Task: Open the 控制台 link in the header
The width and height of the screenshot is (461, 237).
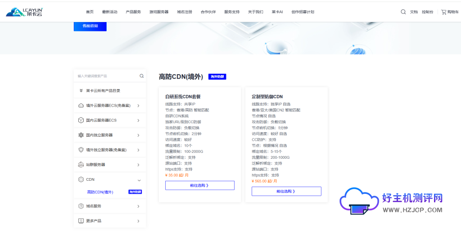Action: point(428,12)
